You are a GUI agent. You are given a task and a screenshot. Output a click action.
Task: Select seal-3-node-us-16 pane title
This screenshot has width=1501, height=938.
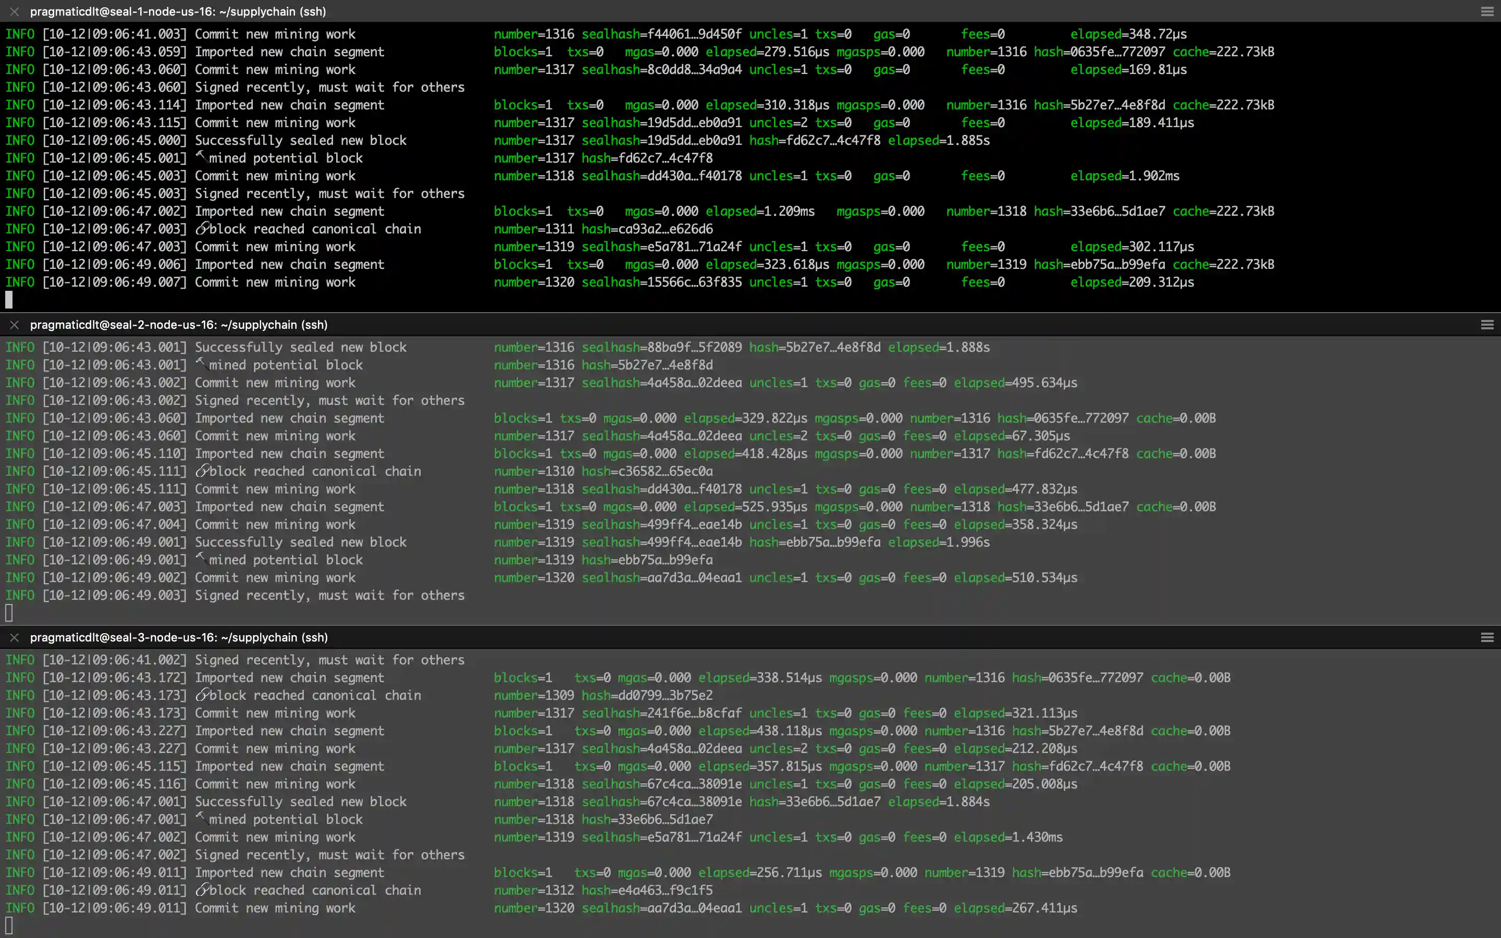[x=179, y=637]
